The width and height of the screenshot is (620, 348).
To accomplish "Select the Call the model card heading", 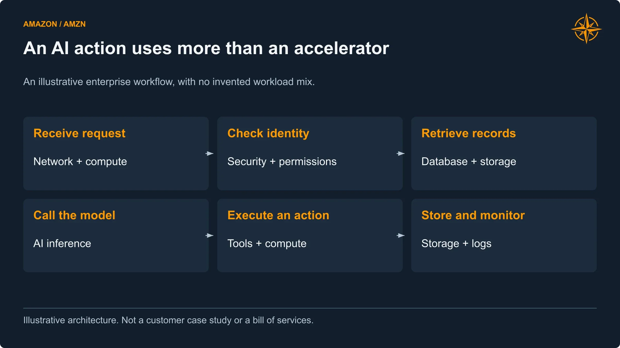I will coord(74,215).
